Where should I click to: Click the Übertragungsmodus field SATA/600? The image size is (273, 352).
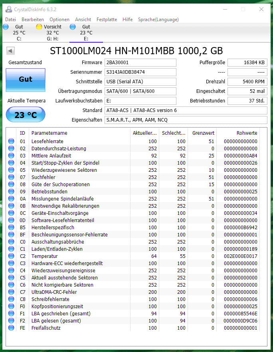click(x=140, y=91)
